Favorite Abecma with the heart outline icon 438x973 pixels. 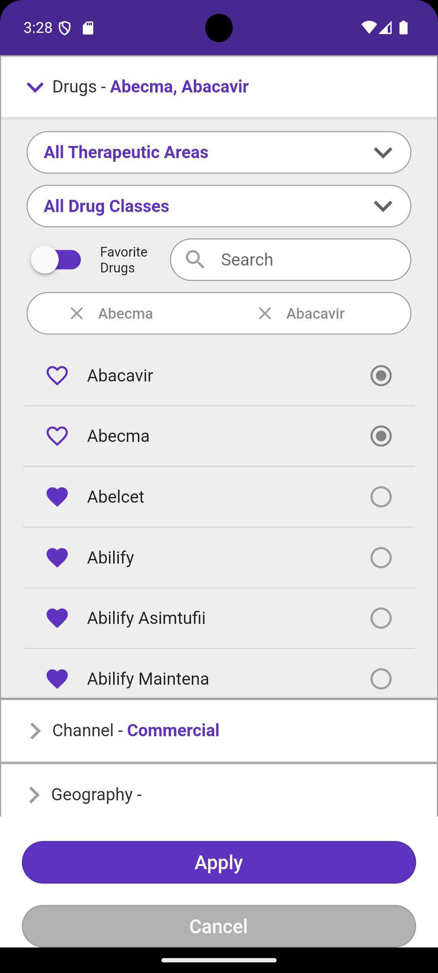click(x=57, y=436)
